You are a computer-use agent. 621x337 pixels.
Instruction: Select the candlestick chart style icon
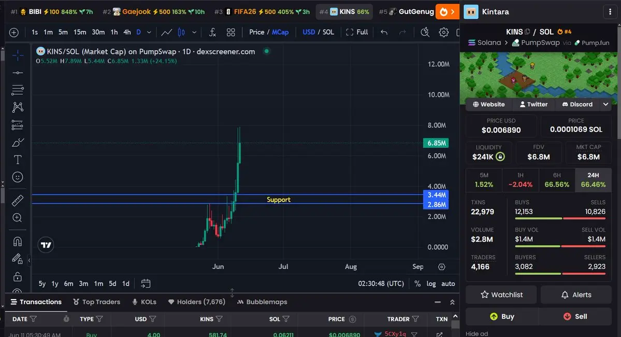coord(181,32)
